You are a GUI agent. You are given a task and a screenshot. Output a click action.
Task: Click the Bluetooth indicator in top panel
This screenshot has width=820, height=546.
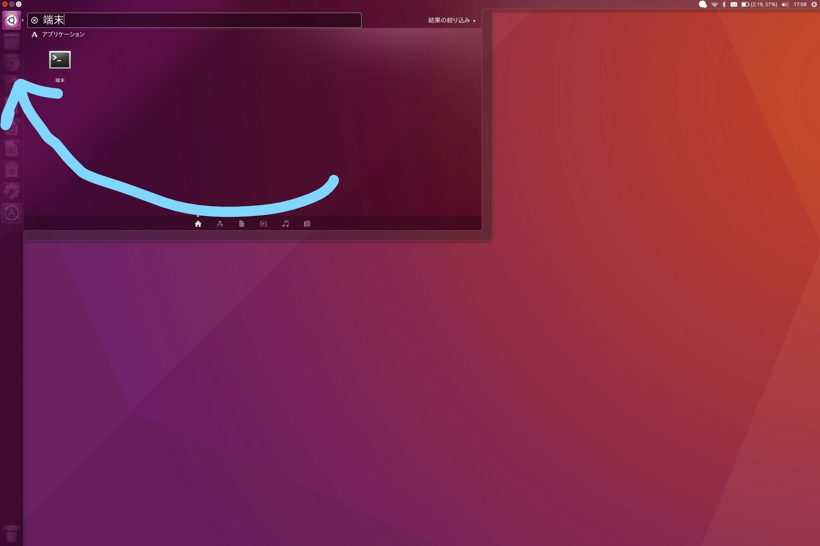click(x=723, y=5)
